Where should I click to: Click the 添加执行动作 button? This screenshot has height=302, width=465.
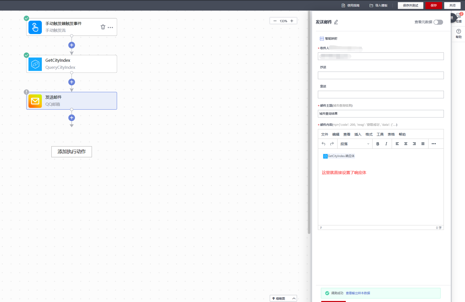[72, 152]
